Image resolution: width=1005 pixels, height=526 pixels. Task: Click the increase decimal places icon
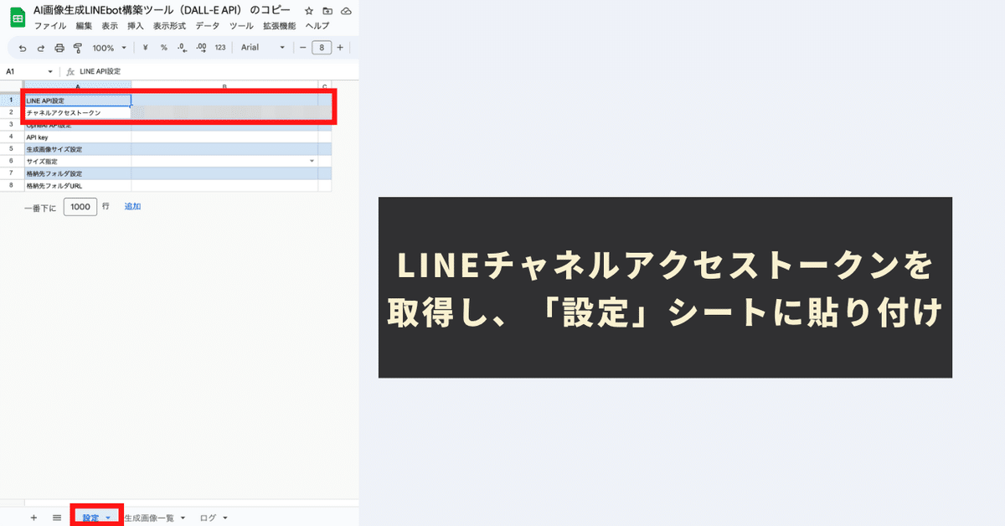(199, 47)
